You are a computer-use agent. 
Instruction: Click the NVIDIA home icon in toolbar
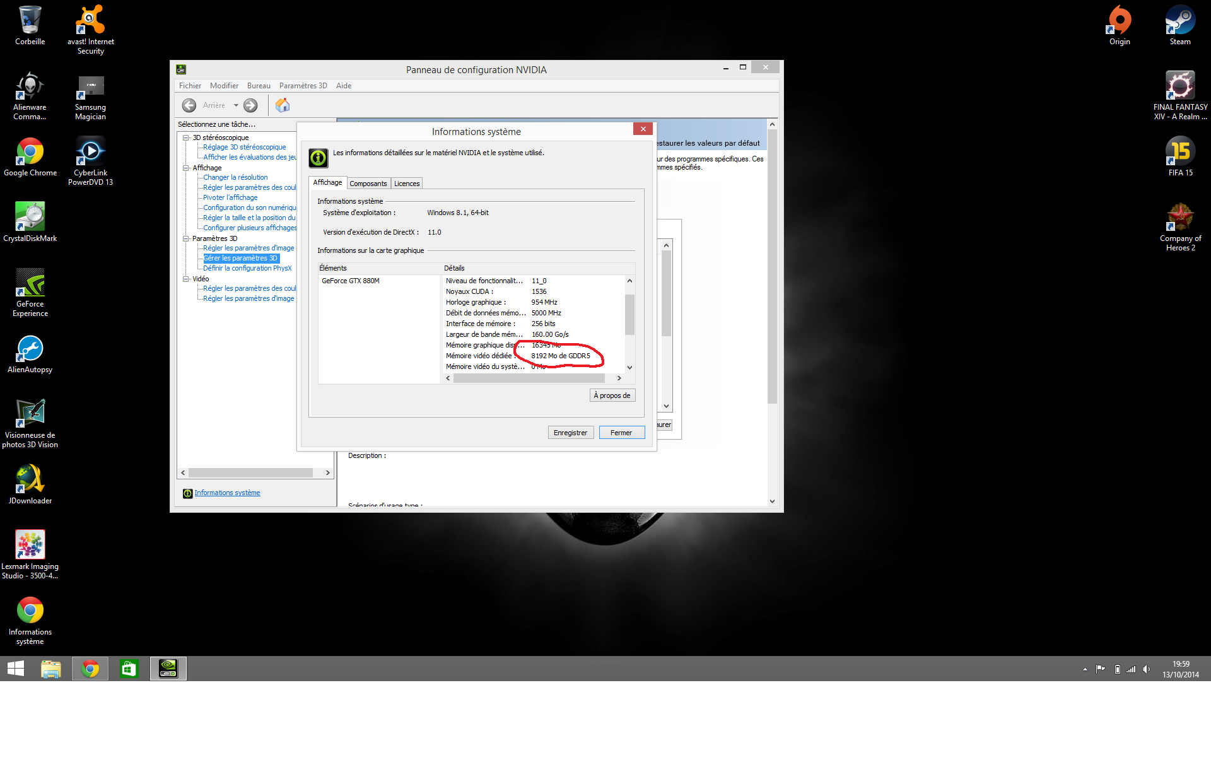click(x=283, y=105)
